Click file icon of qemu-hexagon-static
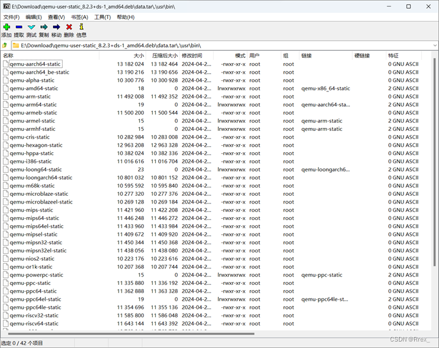This screenshot has height=348, width=439. click(5, 145)
